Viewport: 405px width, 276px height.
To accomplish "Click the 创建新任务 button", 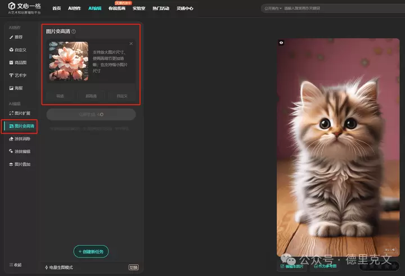I will coord(91,251).
